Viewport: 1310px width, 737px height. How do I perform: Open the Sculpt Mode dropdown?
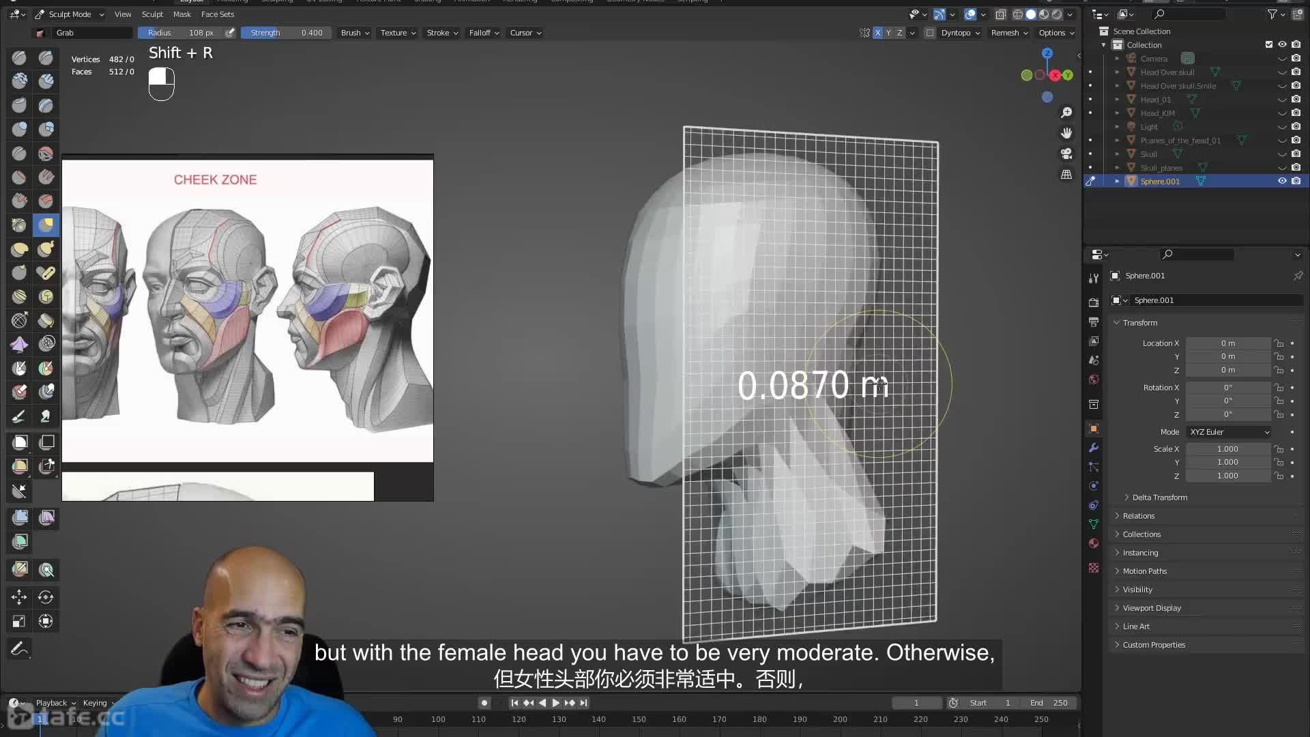69,14
